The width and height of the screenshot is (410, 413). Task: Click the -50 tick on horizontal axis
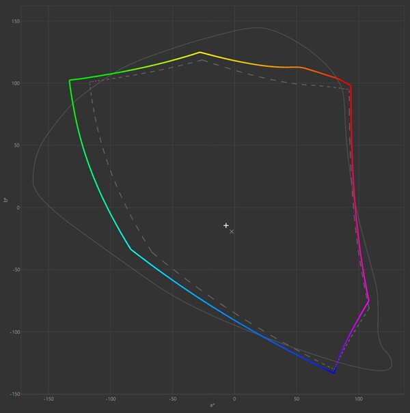click(x=172, y=398)
